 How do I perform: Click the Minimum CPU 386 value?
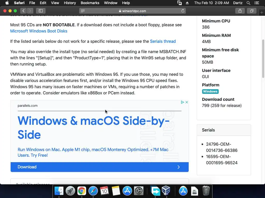[206, 27]
